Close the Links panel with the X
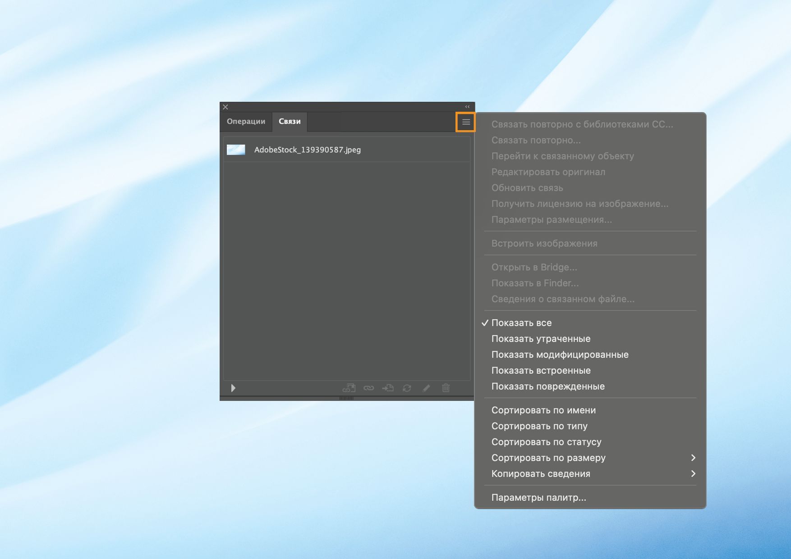 pyautogui.click(x=225, y=107)
